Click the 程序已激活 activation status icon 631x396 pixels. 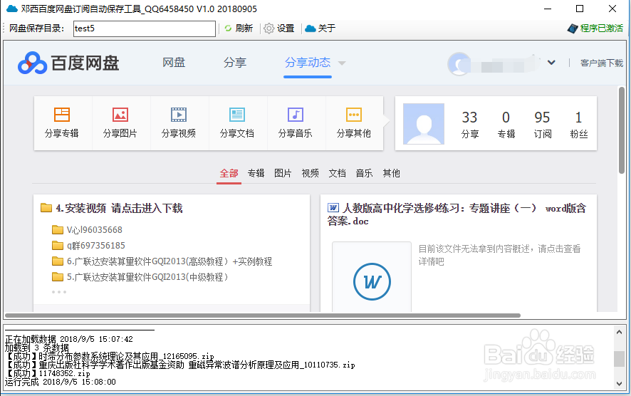pyautogui.click(x=573, y=28)
